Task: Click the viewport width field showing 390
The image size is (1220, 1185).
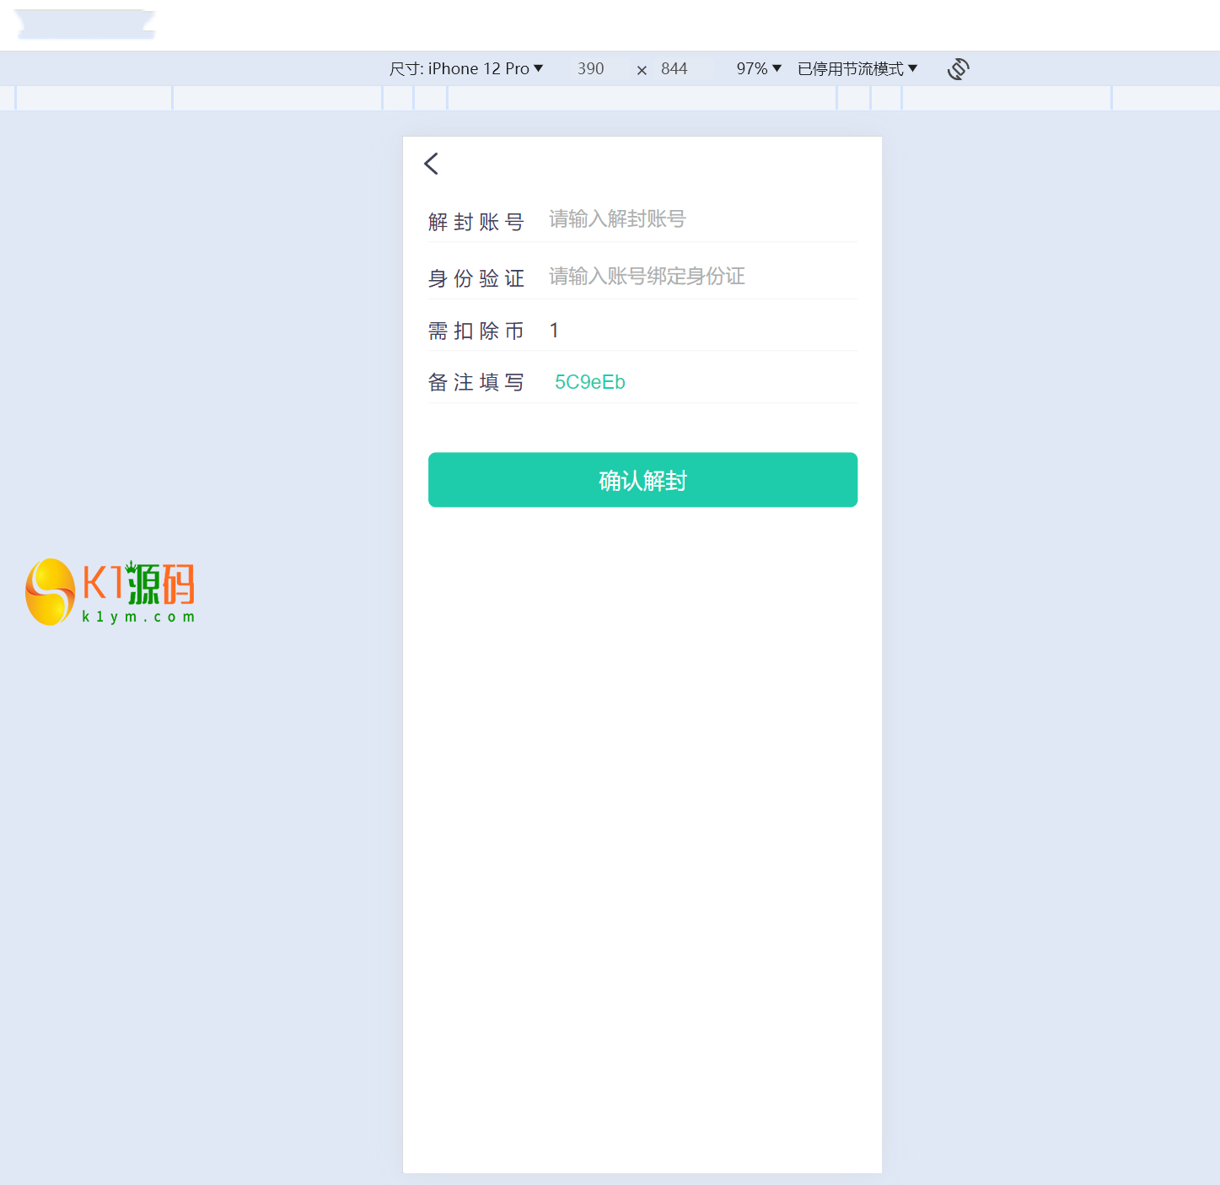Action: pos(590,69)
